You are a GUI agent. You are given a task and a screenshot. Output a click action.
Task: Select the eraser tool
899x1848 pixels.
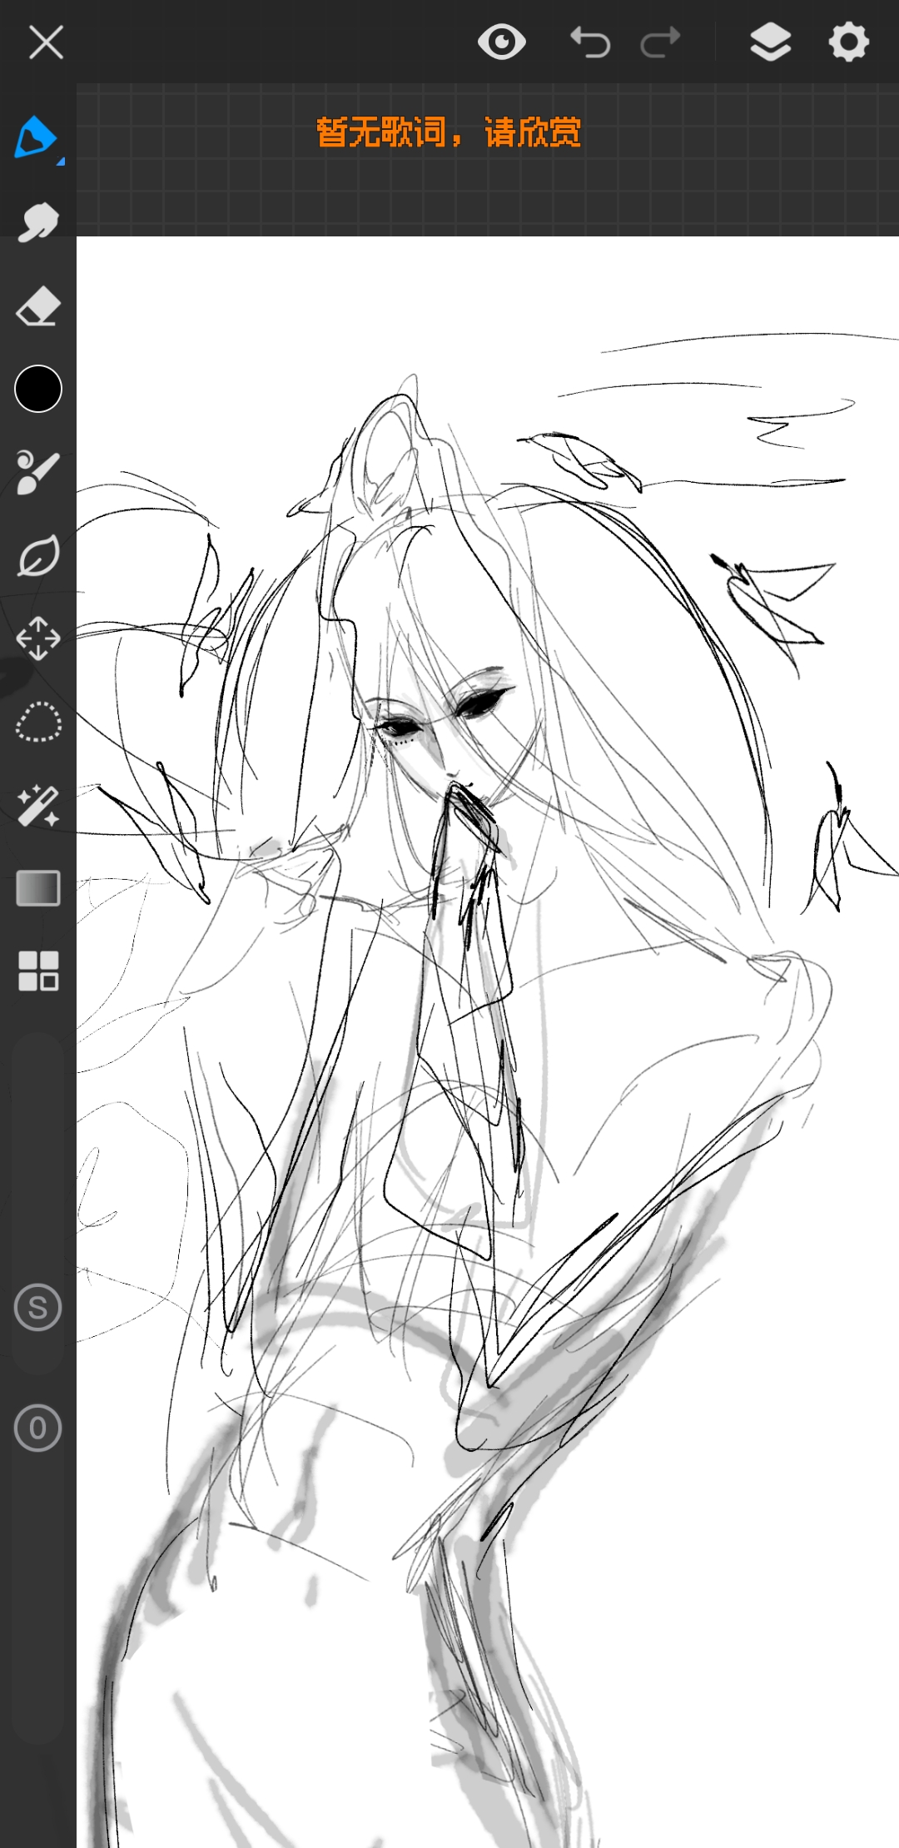[38, 306]
